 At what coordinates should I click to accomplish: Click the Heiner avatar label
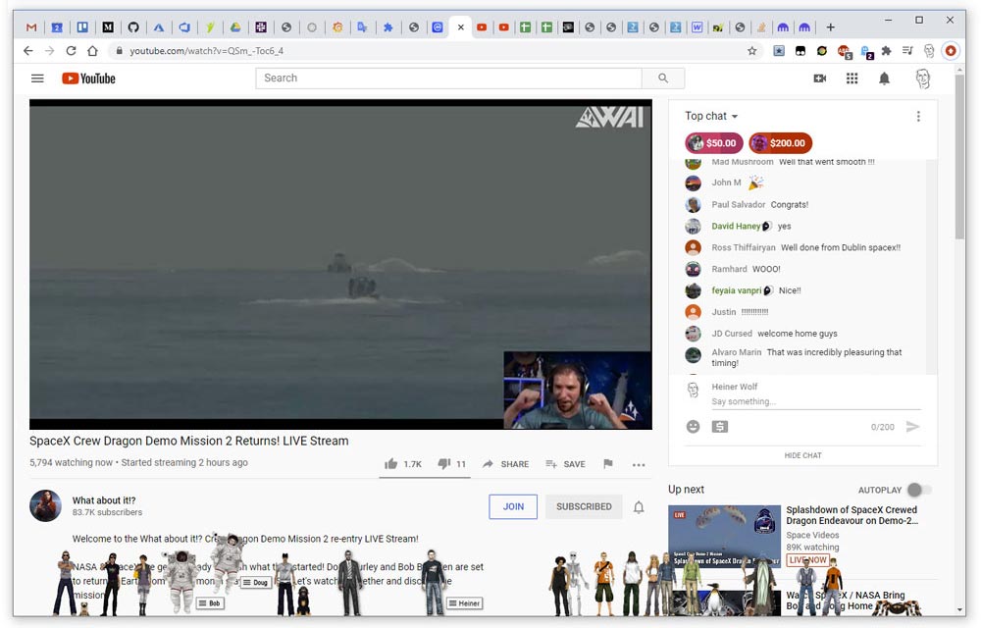point(464,603)
